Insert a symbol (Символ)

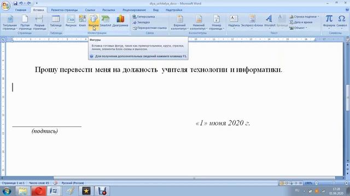pyautogui.click(x=341, y=21)
